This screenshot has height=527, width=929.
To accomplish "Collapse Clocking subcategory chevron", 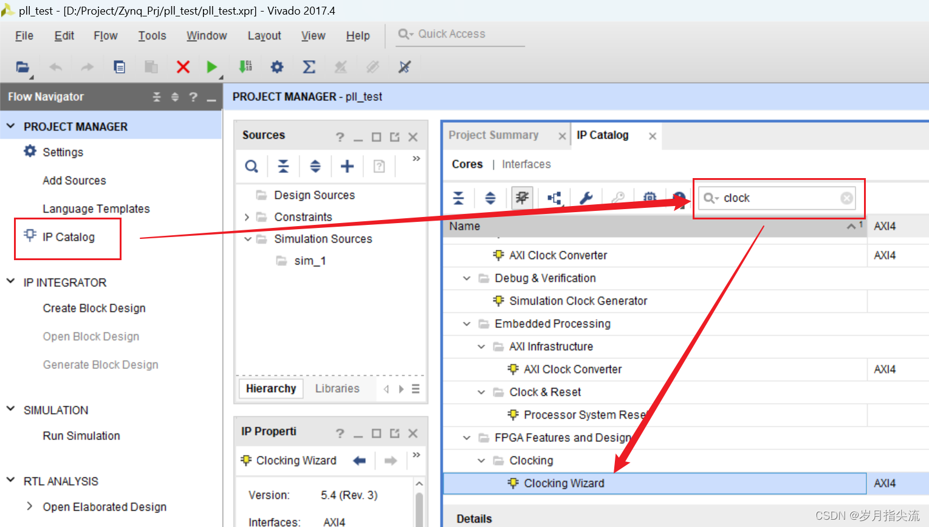I will [481, 460].
